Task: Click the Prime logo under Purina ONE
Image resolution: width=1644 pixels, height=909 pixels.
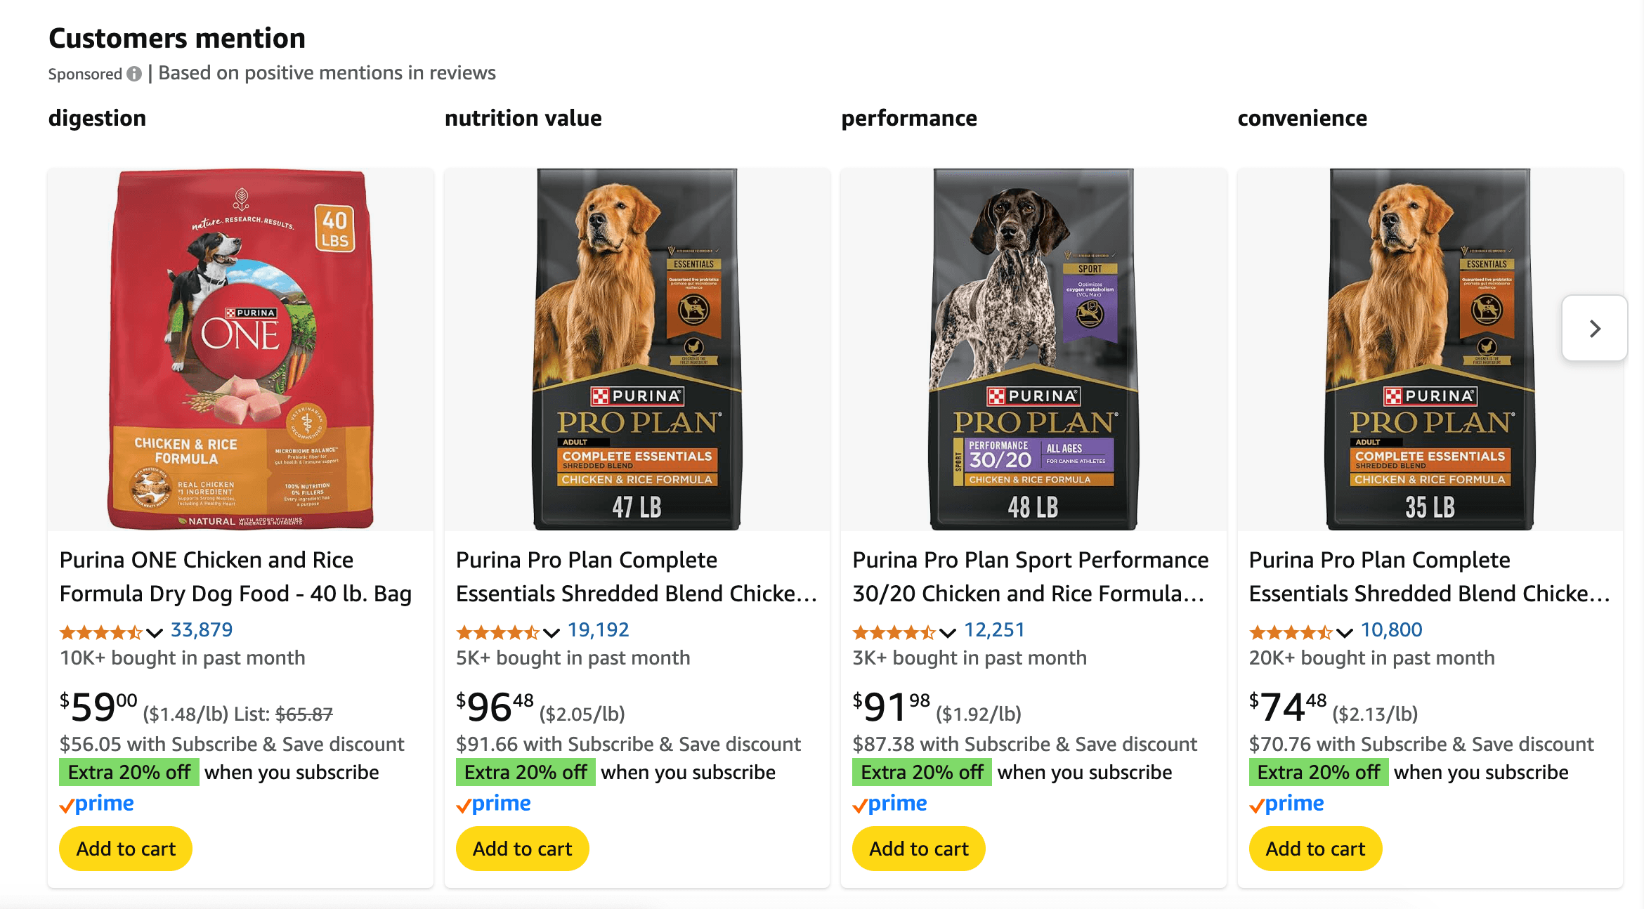Action: click(97, 804)
